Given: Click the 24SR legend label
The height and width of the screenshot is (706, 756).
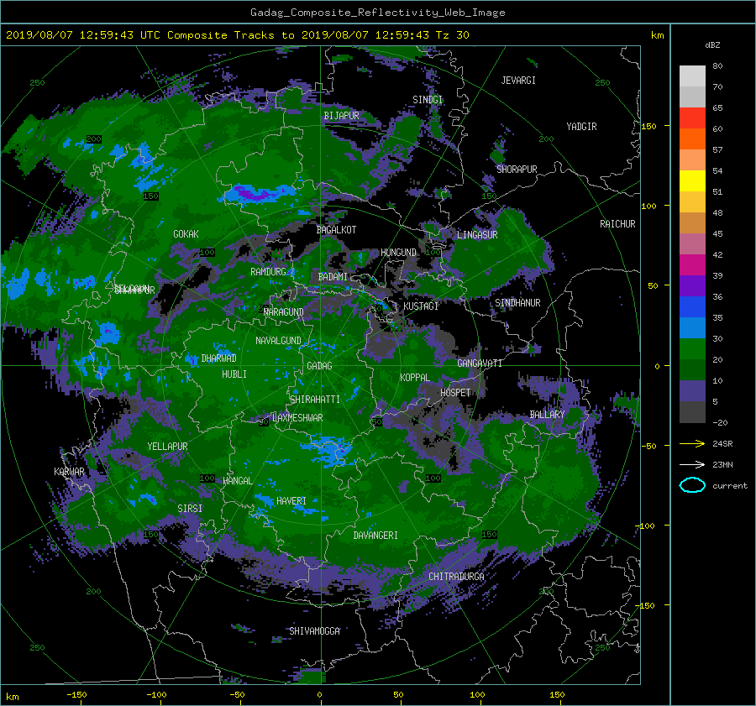Looking at the screenshot, I should (722, 444).
